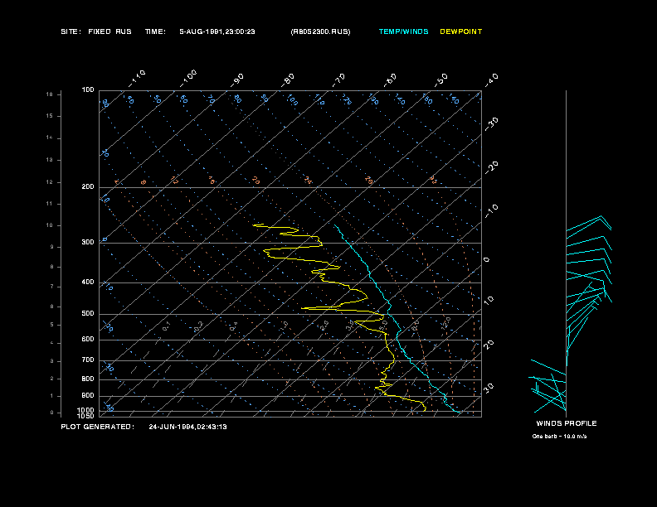
Task: Click the 100 pressure level label
Action: tap(88, 90)
